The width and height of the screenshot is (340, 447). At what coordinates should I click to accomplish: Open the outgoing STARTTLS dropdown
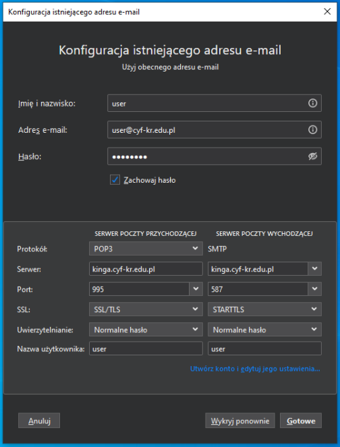pyautogui.click(x=264, y=309)
